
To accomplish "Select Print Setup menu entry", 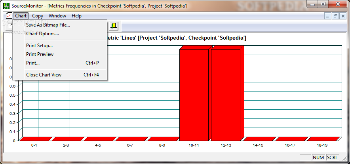I will [60, 46].
